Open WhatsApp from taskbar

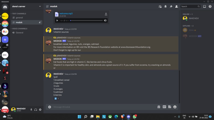[135, 117]
